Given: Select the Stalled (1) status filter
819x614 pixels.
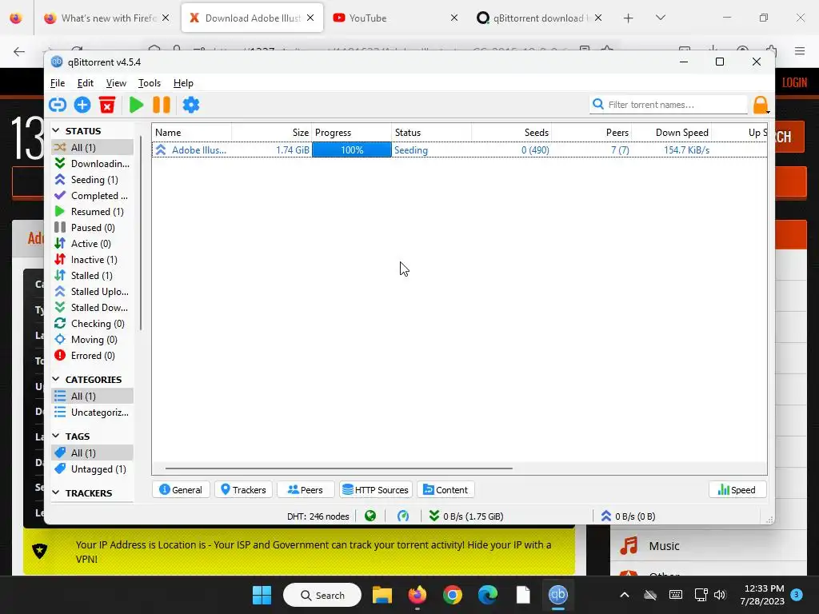Looking at the screenshot, I should (93, 276).
